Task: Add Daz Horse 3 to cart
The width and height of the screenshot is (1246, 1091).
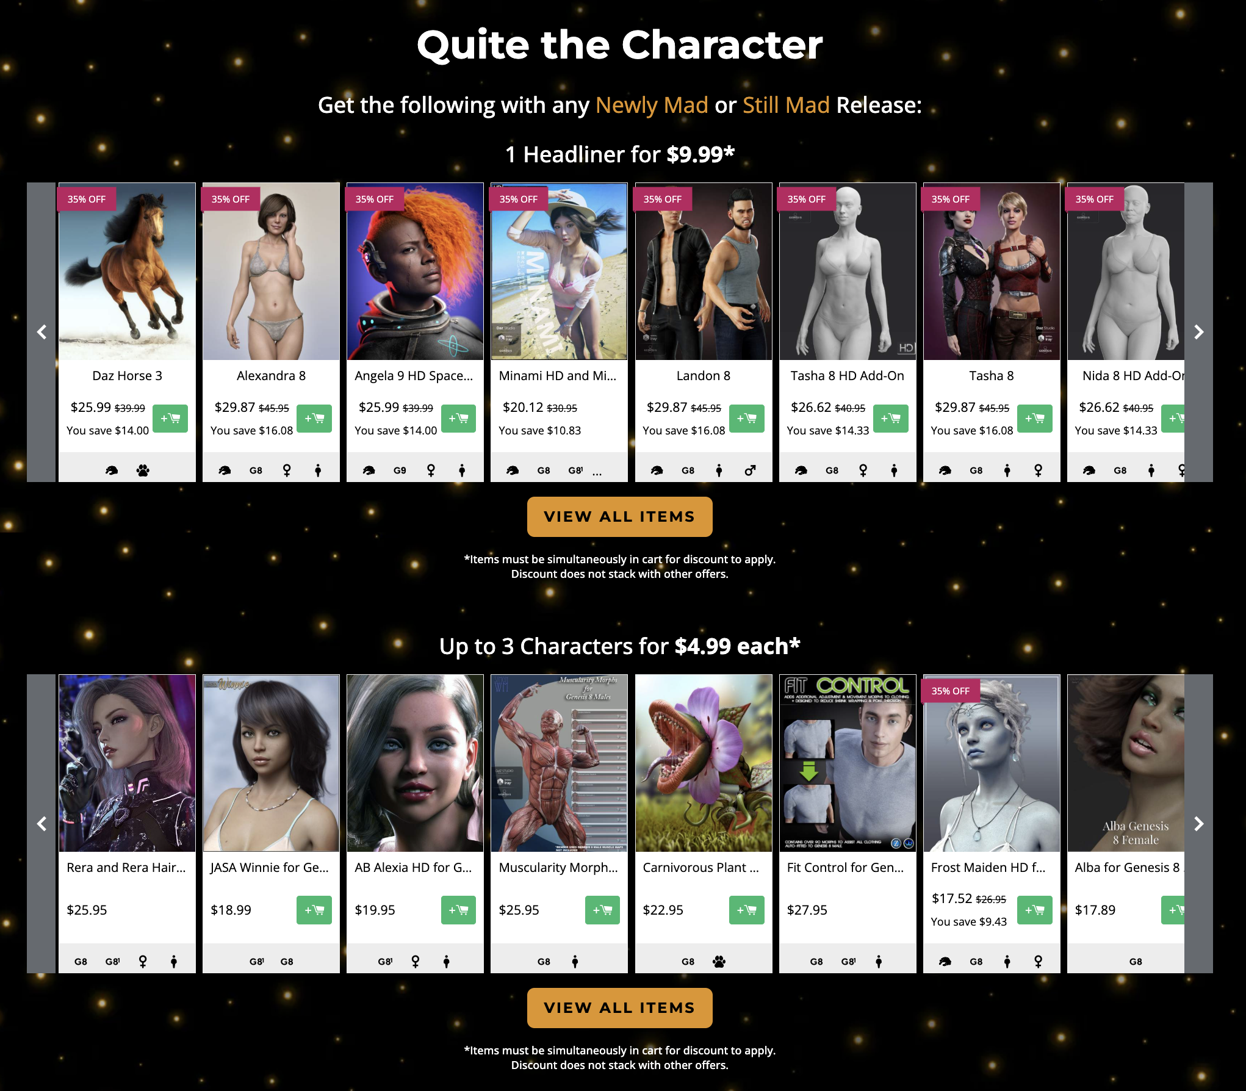Action: [x=170, y=419]
